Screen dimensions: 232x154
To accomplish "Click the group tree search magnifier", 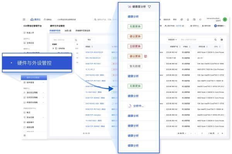I will coord(76,40).
